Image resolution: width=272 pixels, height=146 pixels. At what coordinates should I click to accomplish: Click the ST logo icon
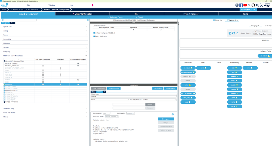click(267, 5)
